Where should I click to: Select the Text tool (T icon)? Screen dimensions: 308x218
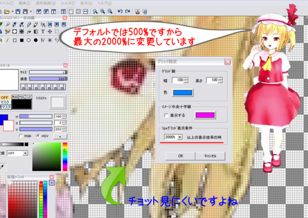[x=43, y=31]
